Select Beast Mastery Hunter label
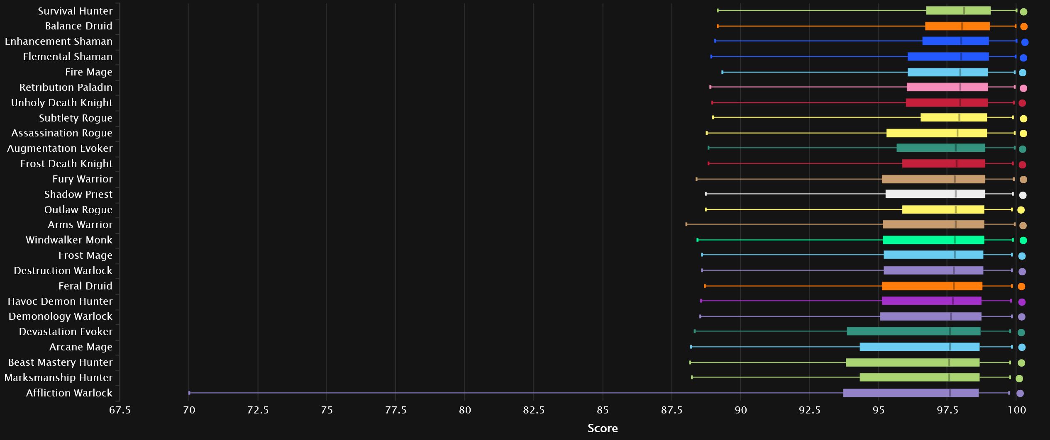Viewport: 1050px width, 440px height. click(61, 362)
